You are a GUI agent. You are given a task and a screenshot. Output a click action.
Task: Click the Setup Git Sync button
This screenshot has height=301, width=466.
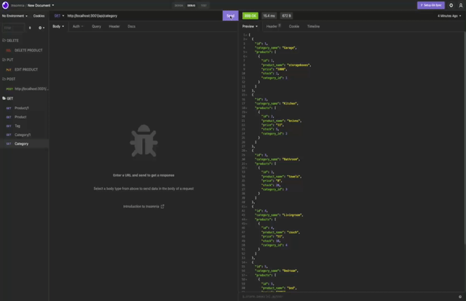tap(431, 5)
